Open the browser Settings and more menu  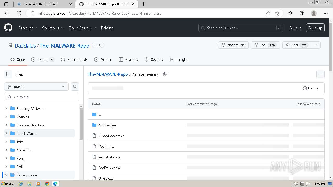coord(326,13)
